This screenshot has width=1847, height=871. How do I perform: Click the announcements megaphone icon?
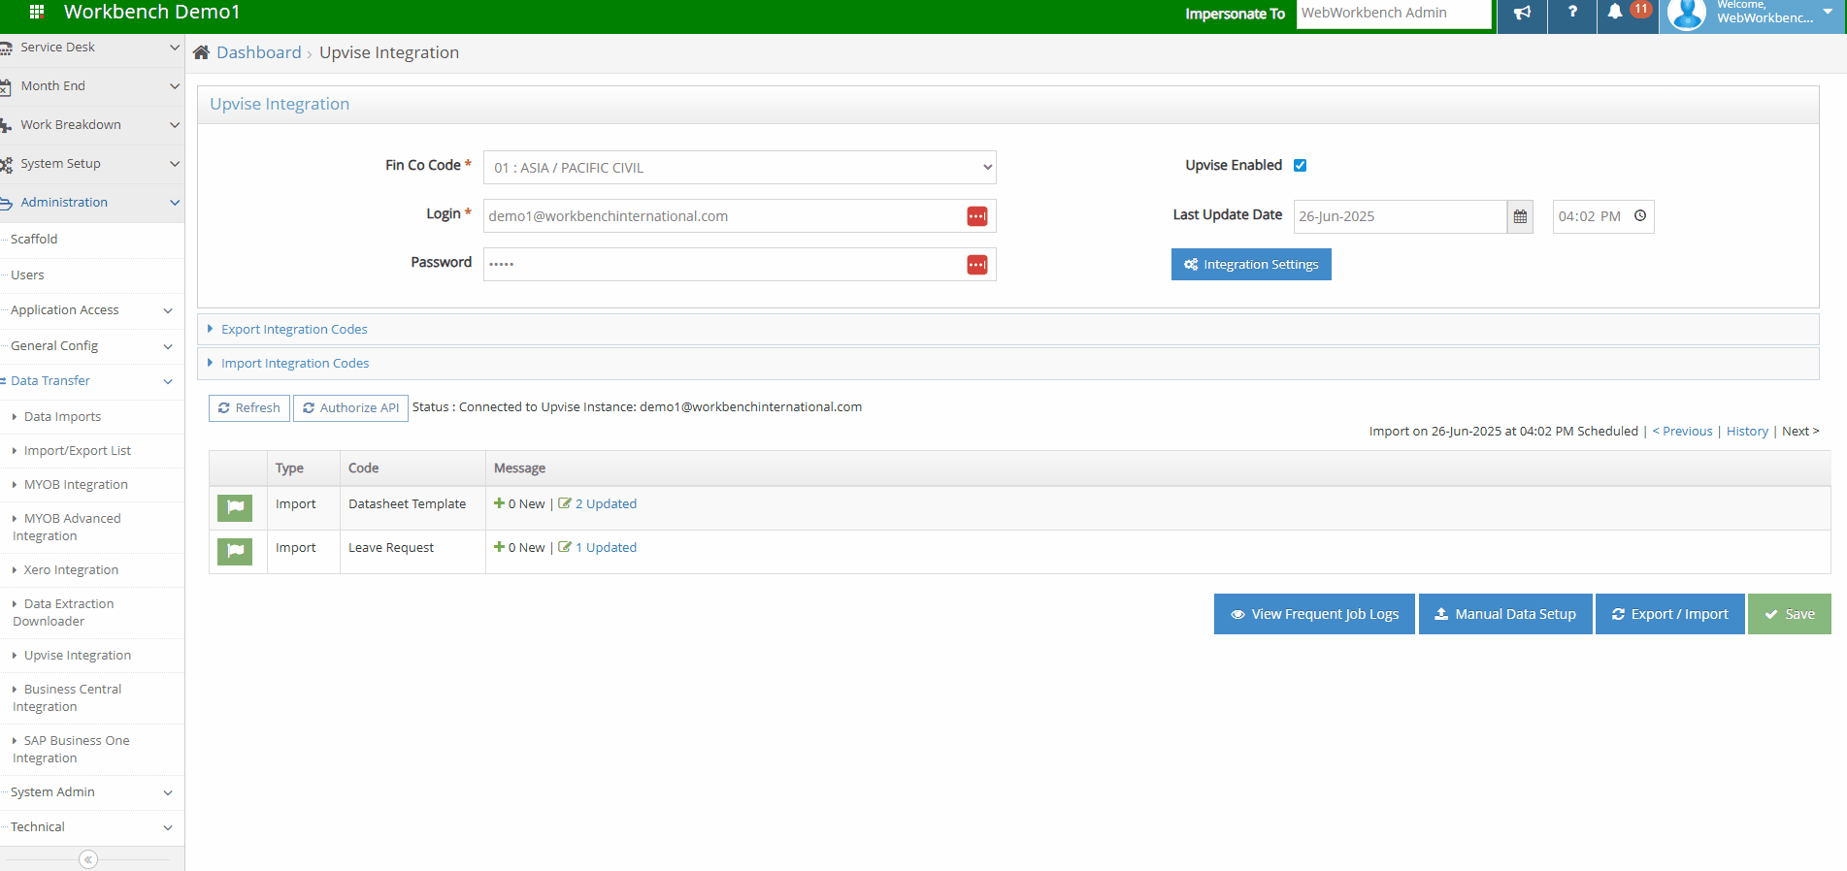[1522, 13]
